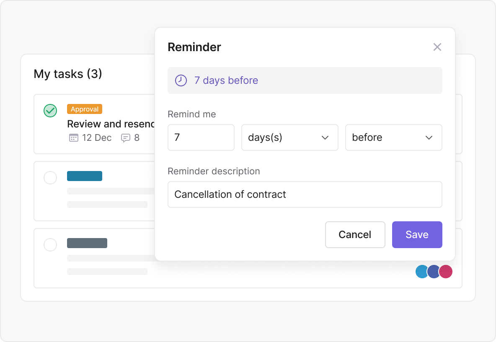The image size is (496, 342).
Task: Save the reminder
Action: point(417,235)
